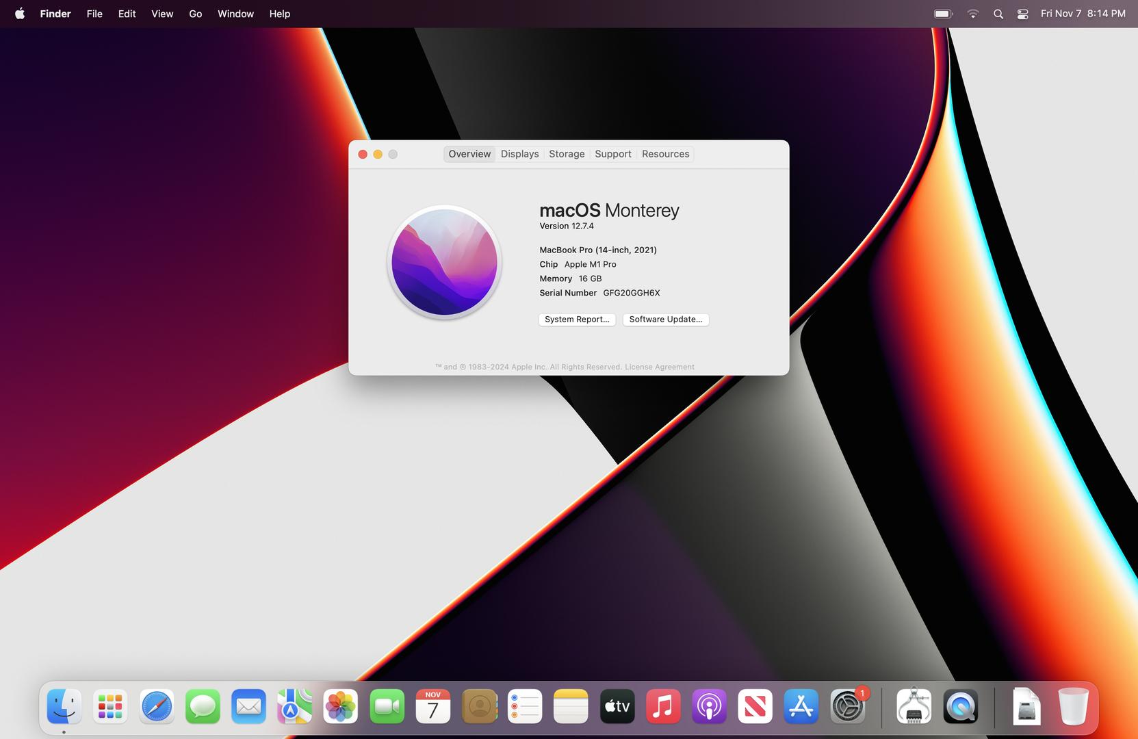The width and height of the screenshot is (1138, 739).
Task: Open Control Center in menu bar
Action: click(x=1022, y=14)
